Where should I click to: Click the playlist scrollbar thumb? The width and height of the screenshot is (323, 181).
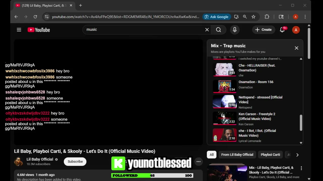(301, 123)
